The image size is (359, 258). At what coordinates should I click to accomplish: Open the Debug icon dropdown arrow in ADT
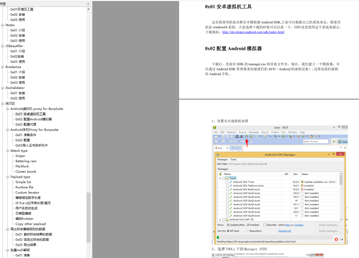coord(279,136)
